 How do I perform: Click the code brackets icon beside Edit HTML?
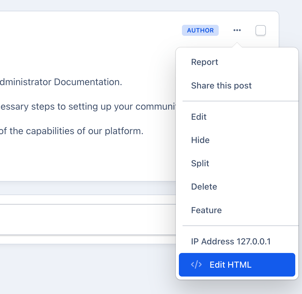point(196,265)
